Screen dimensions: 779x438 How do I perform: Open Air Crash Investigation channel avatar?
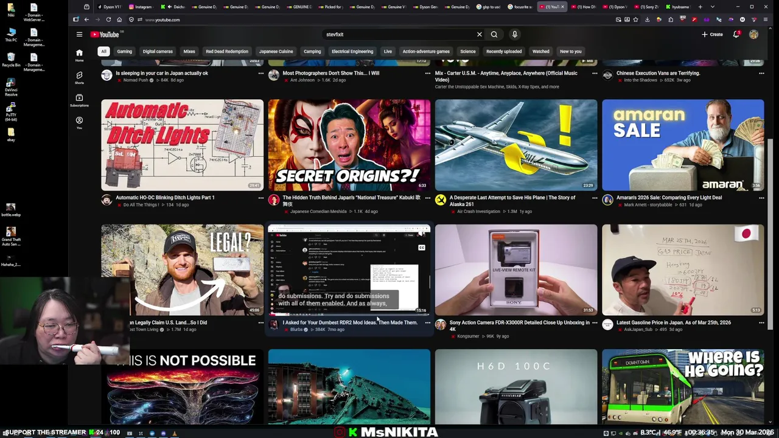pos(441,200)
